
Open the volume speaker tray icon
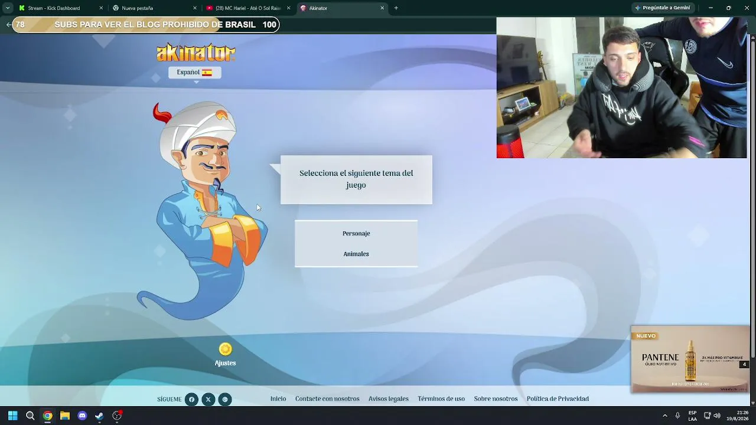[x=716, y=416]
